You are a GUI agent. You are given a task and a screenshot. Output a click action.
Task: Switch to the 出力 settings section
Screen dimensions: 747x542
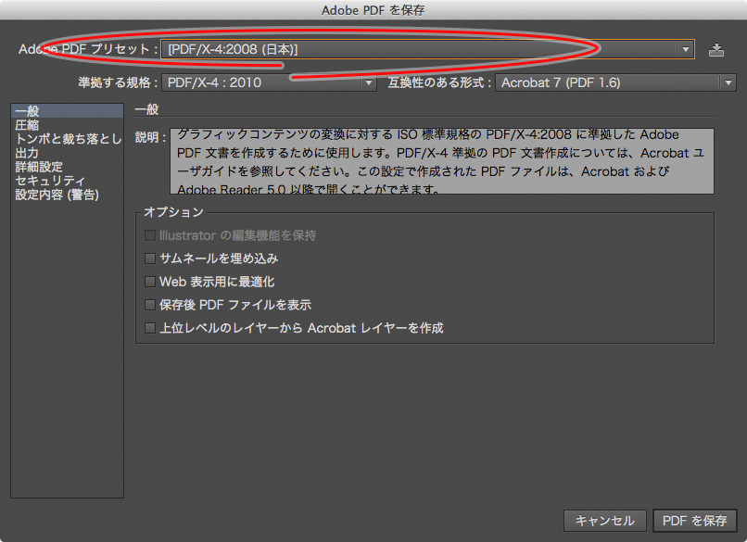point(28,153)
